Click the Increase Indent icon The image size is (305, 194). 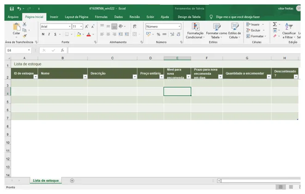(127, 34)
